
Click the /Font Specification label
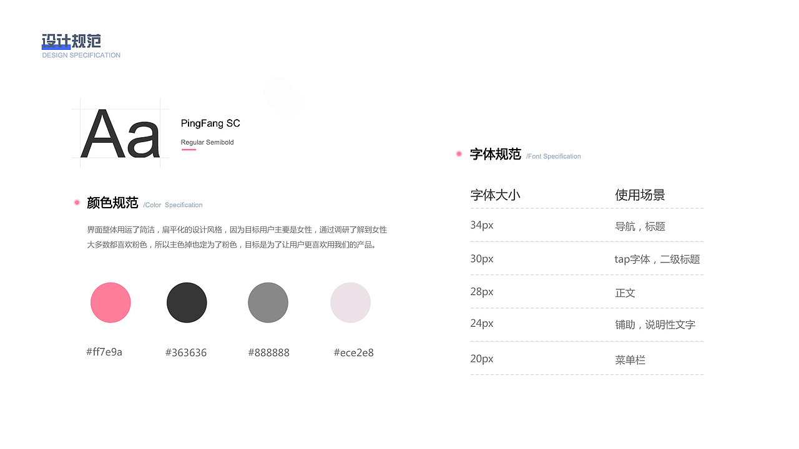553,157
